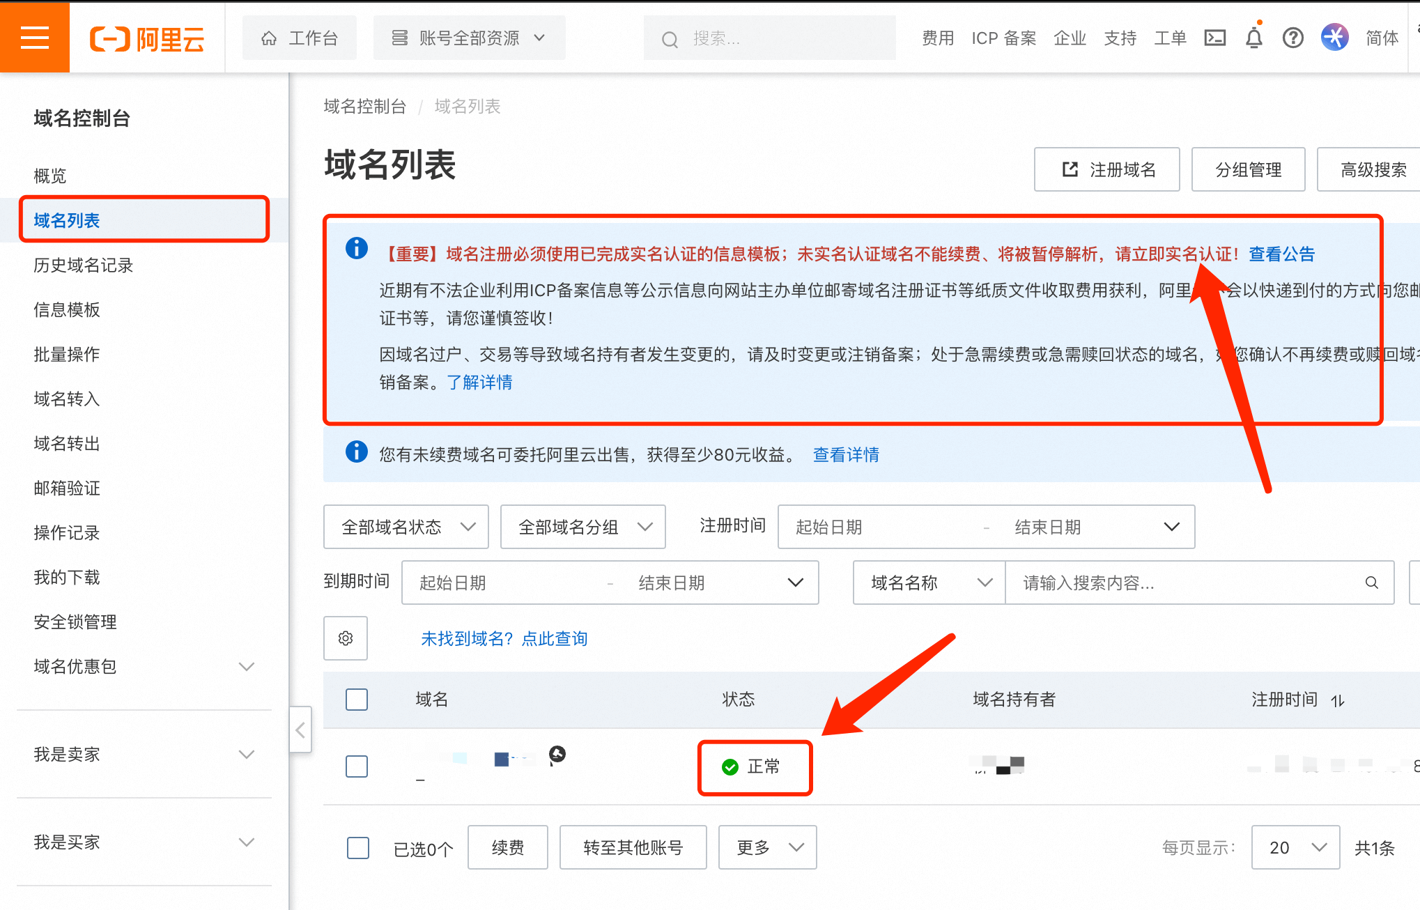The height and width of the screenshot is (910, 1420).
Task: Expand the 域名优惠包 section
Action: tap(144, 666)
